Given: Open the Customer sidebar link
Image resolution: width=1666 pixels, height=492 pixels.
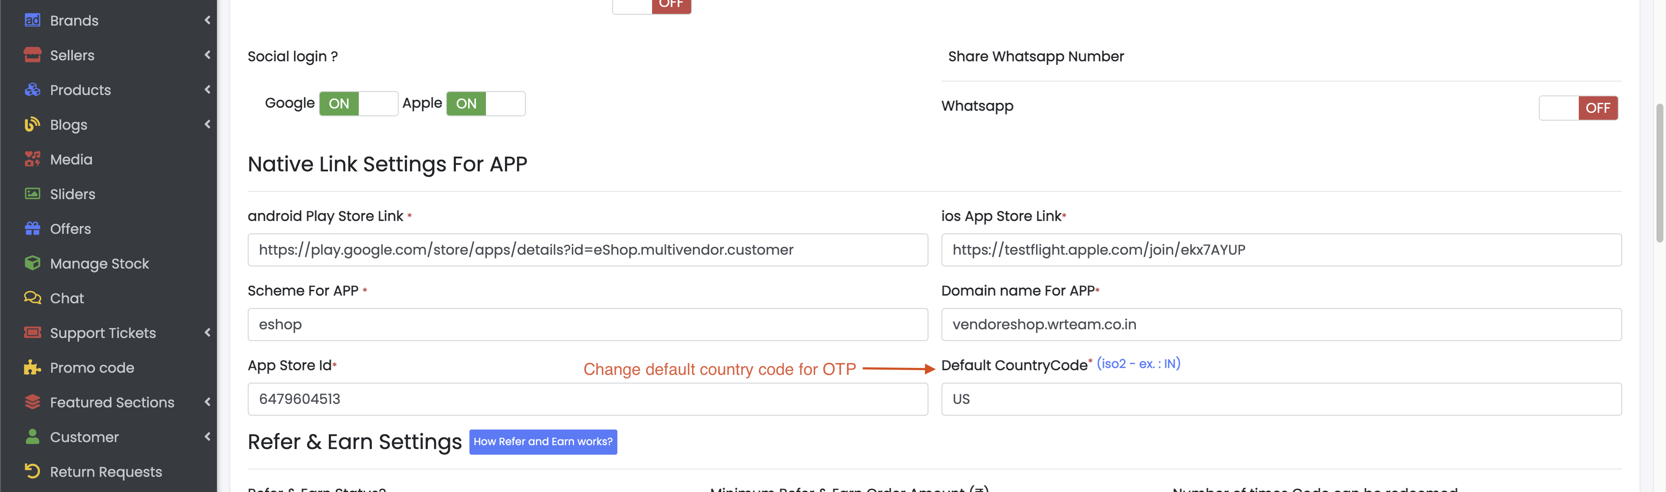Looking at the screenshot, I should pyautogui.click(x=84, y=437).
